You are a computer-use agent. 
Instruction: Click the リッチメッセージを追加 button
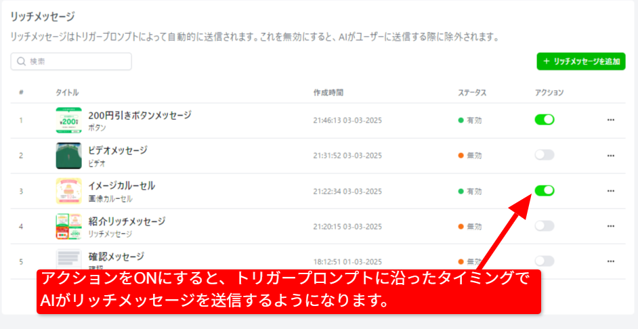coord(580,62)
